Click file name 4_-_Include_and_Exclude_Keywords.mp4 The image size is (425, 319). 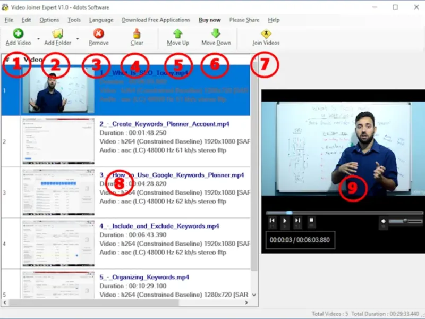point(159,226)
